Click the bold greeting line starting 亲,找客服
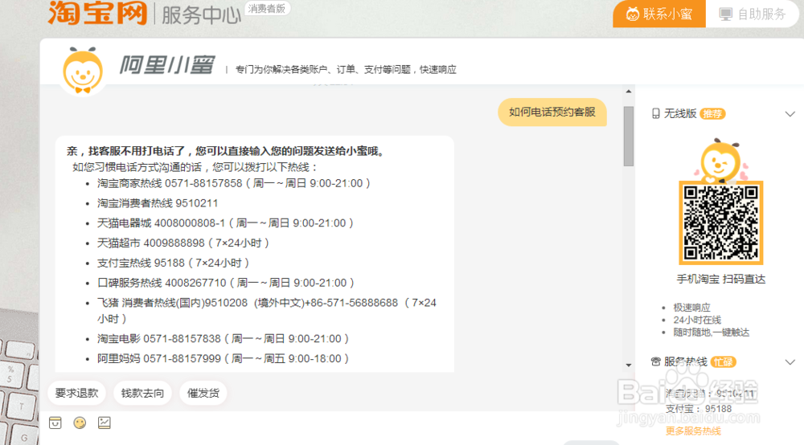 click(x=228, y=151)
